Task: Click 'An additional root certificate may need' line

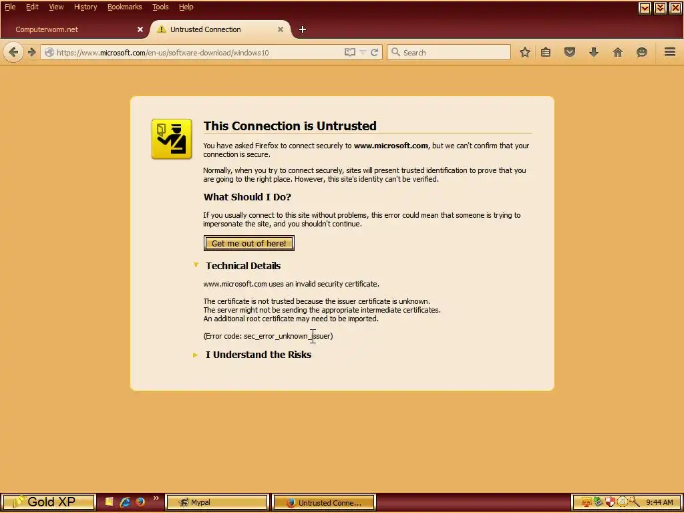Action: 291,319
